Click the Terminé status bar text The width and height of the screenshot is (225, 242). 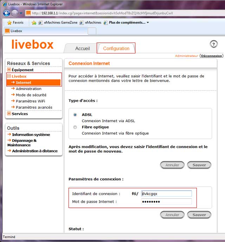coord(9,237)
